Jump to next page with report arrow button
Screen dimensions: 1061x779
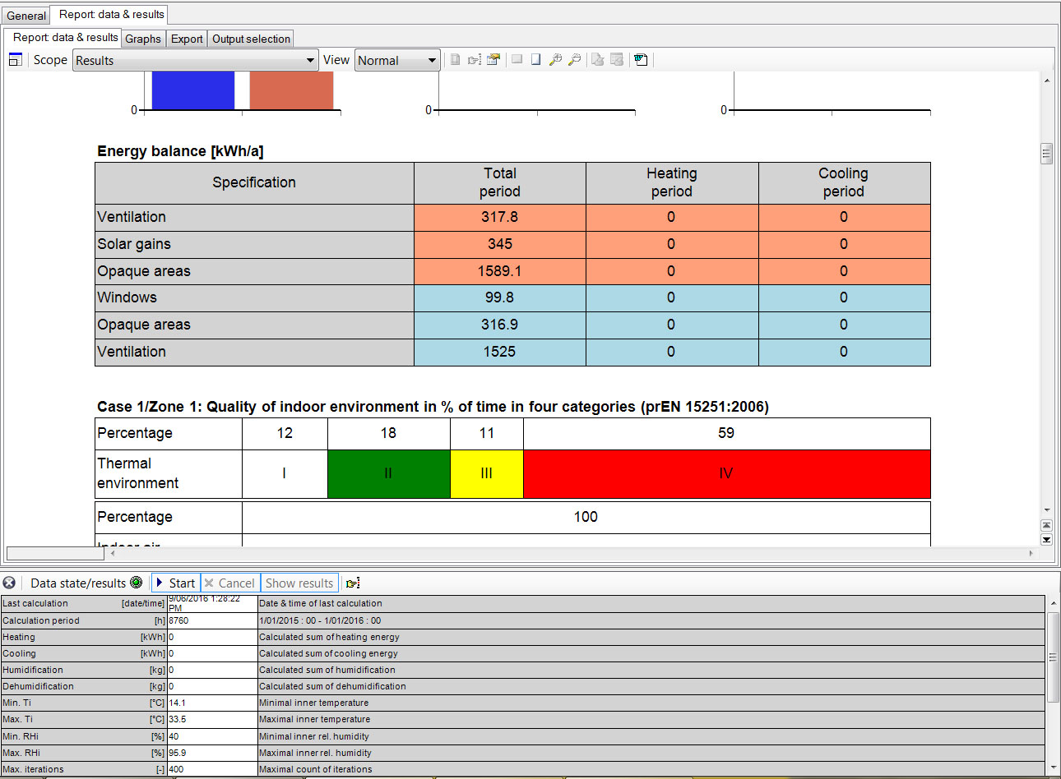1046,539
